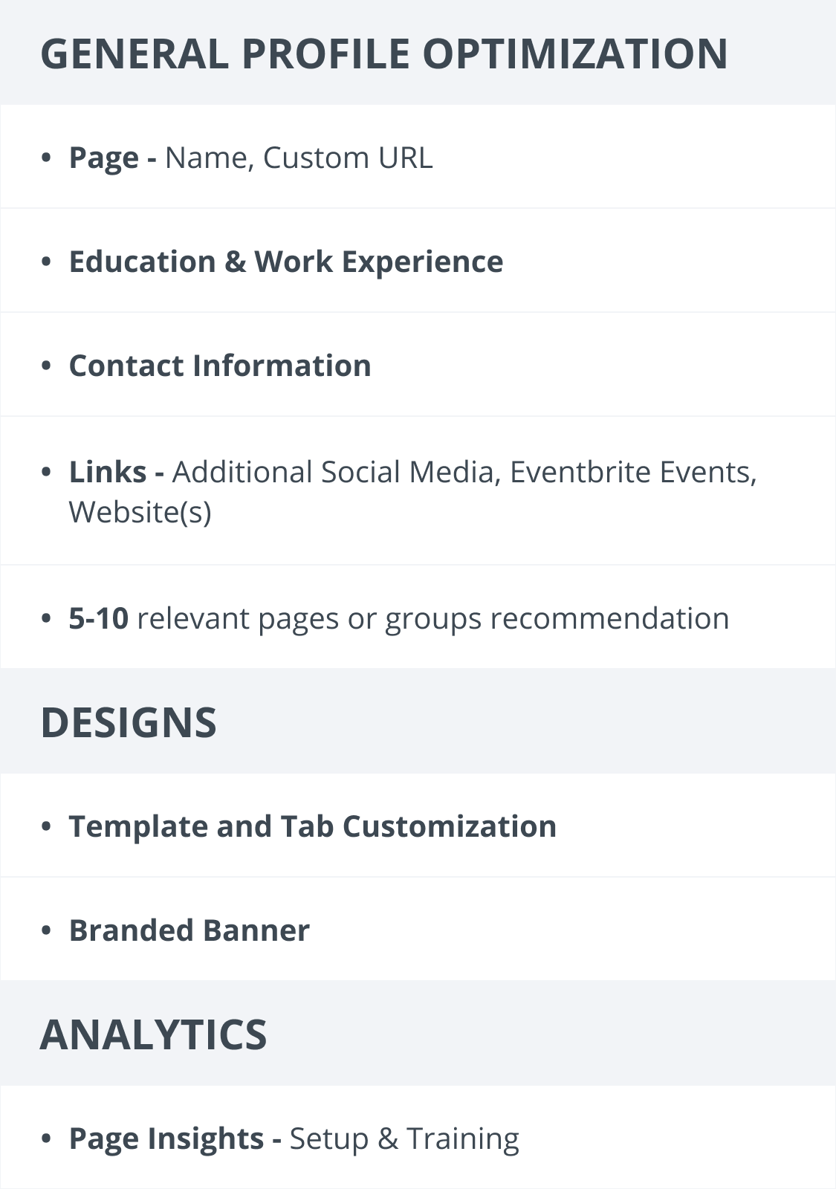Click the bullet beside Branded Banner
Viewport: 836px width, 1189px height.
point(46,931)
